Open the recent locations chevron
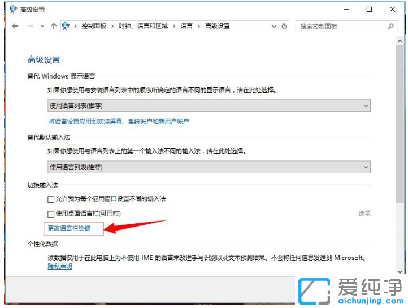408x308 pixels. tap(42, 26)
